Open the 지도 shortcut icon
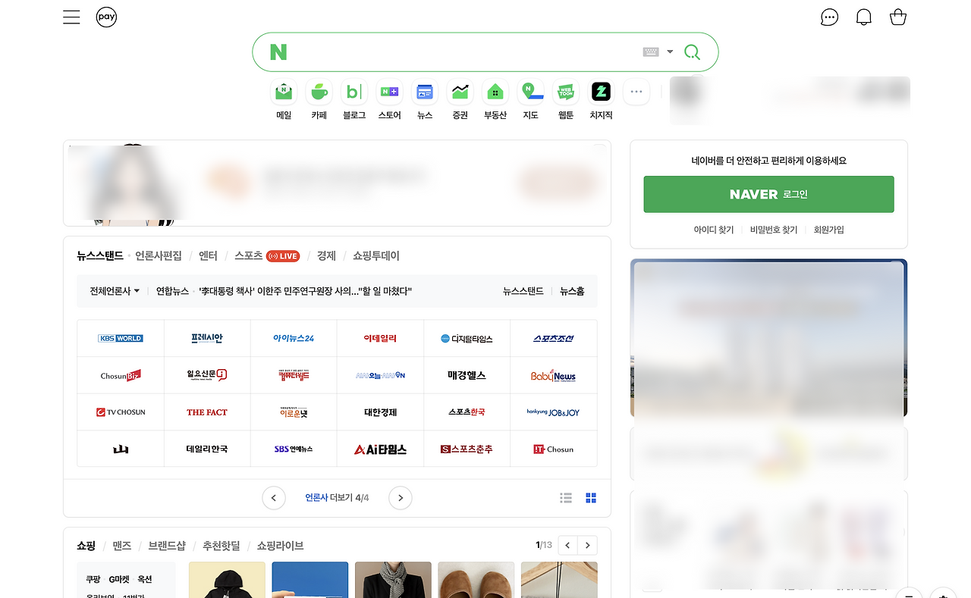The image size is (971, 598). point(530,92)
